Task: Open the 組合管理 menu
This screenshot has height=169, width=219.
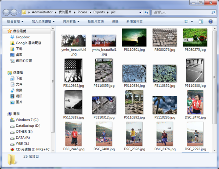Action: coord(15,22)
